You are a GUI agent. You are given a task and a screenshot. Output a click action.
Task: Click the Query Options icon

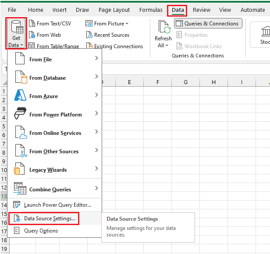[x=17, y=230]
